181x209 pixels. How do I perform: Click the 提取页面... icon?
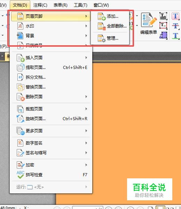tap(21, 68)
